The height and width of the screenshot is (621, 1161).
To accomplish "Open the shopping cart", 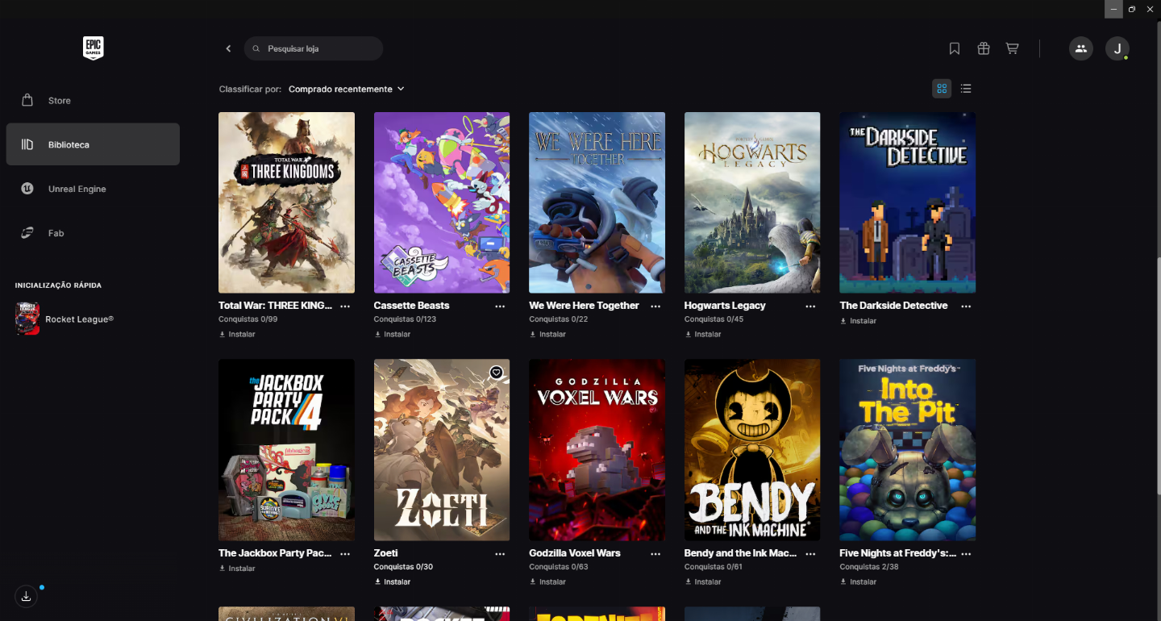I will coord(1013,48).
